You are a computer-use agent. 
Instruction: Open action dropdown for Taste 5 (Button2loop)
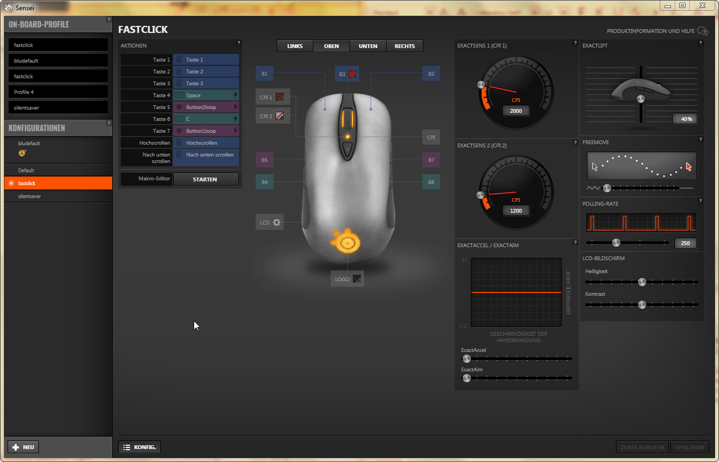pos(206,107)
